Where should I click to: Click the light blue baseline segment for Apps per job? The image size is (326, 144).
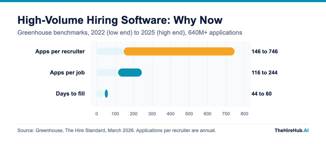(x=108, y=73)
